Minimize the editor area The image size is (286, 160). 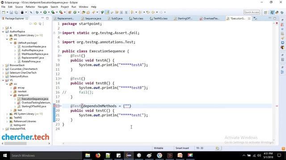click(x=270, y=18)
